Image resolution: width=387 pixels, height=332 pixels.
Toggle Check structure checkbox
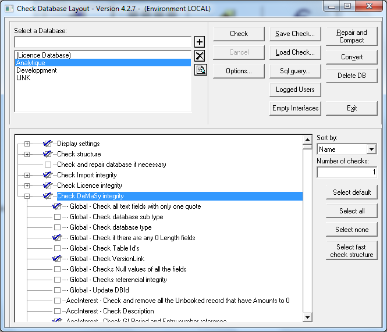click(x=47, y=154)
